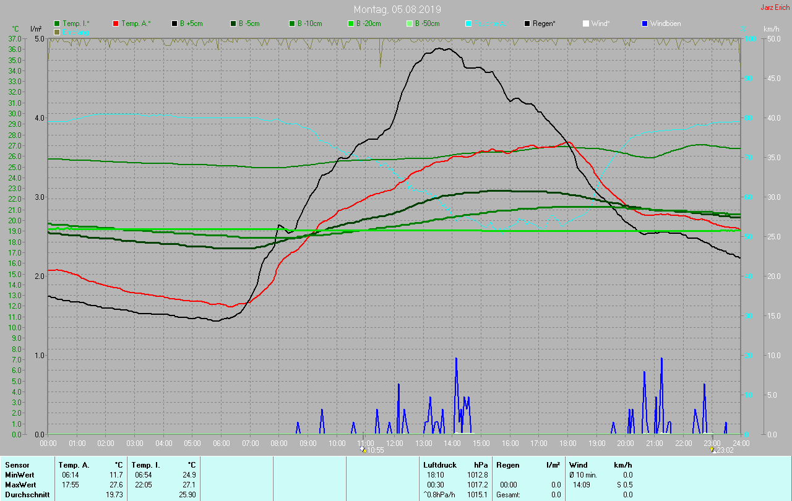The image size is (792, 501).
Task: Click the Durchschnitt row label
Action: point(27,495)
